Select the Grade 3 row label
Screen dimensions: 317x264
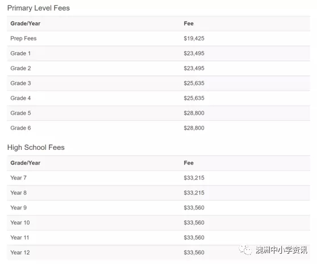pos(20,83)
